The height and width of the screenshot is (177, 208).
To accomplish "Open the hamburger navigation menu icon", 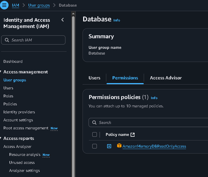I will [x=4, y=5].
